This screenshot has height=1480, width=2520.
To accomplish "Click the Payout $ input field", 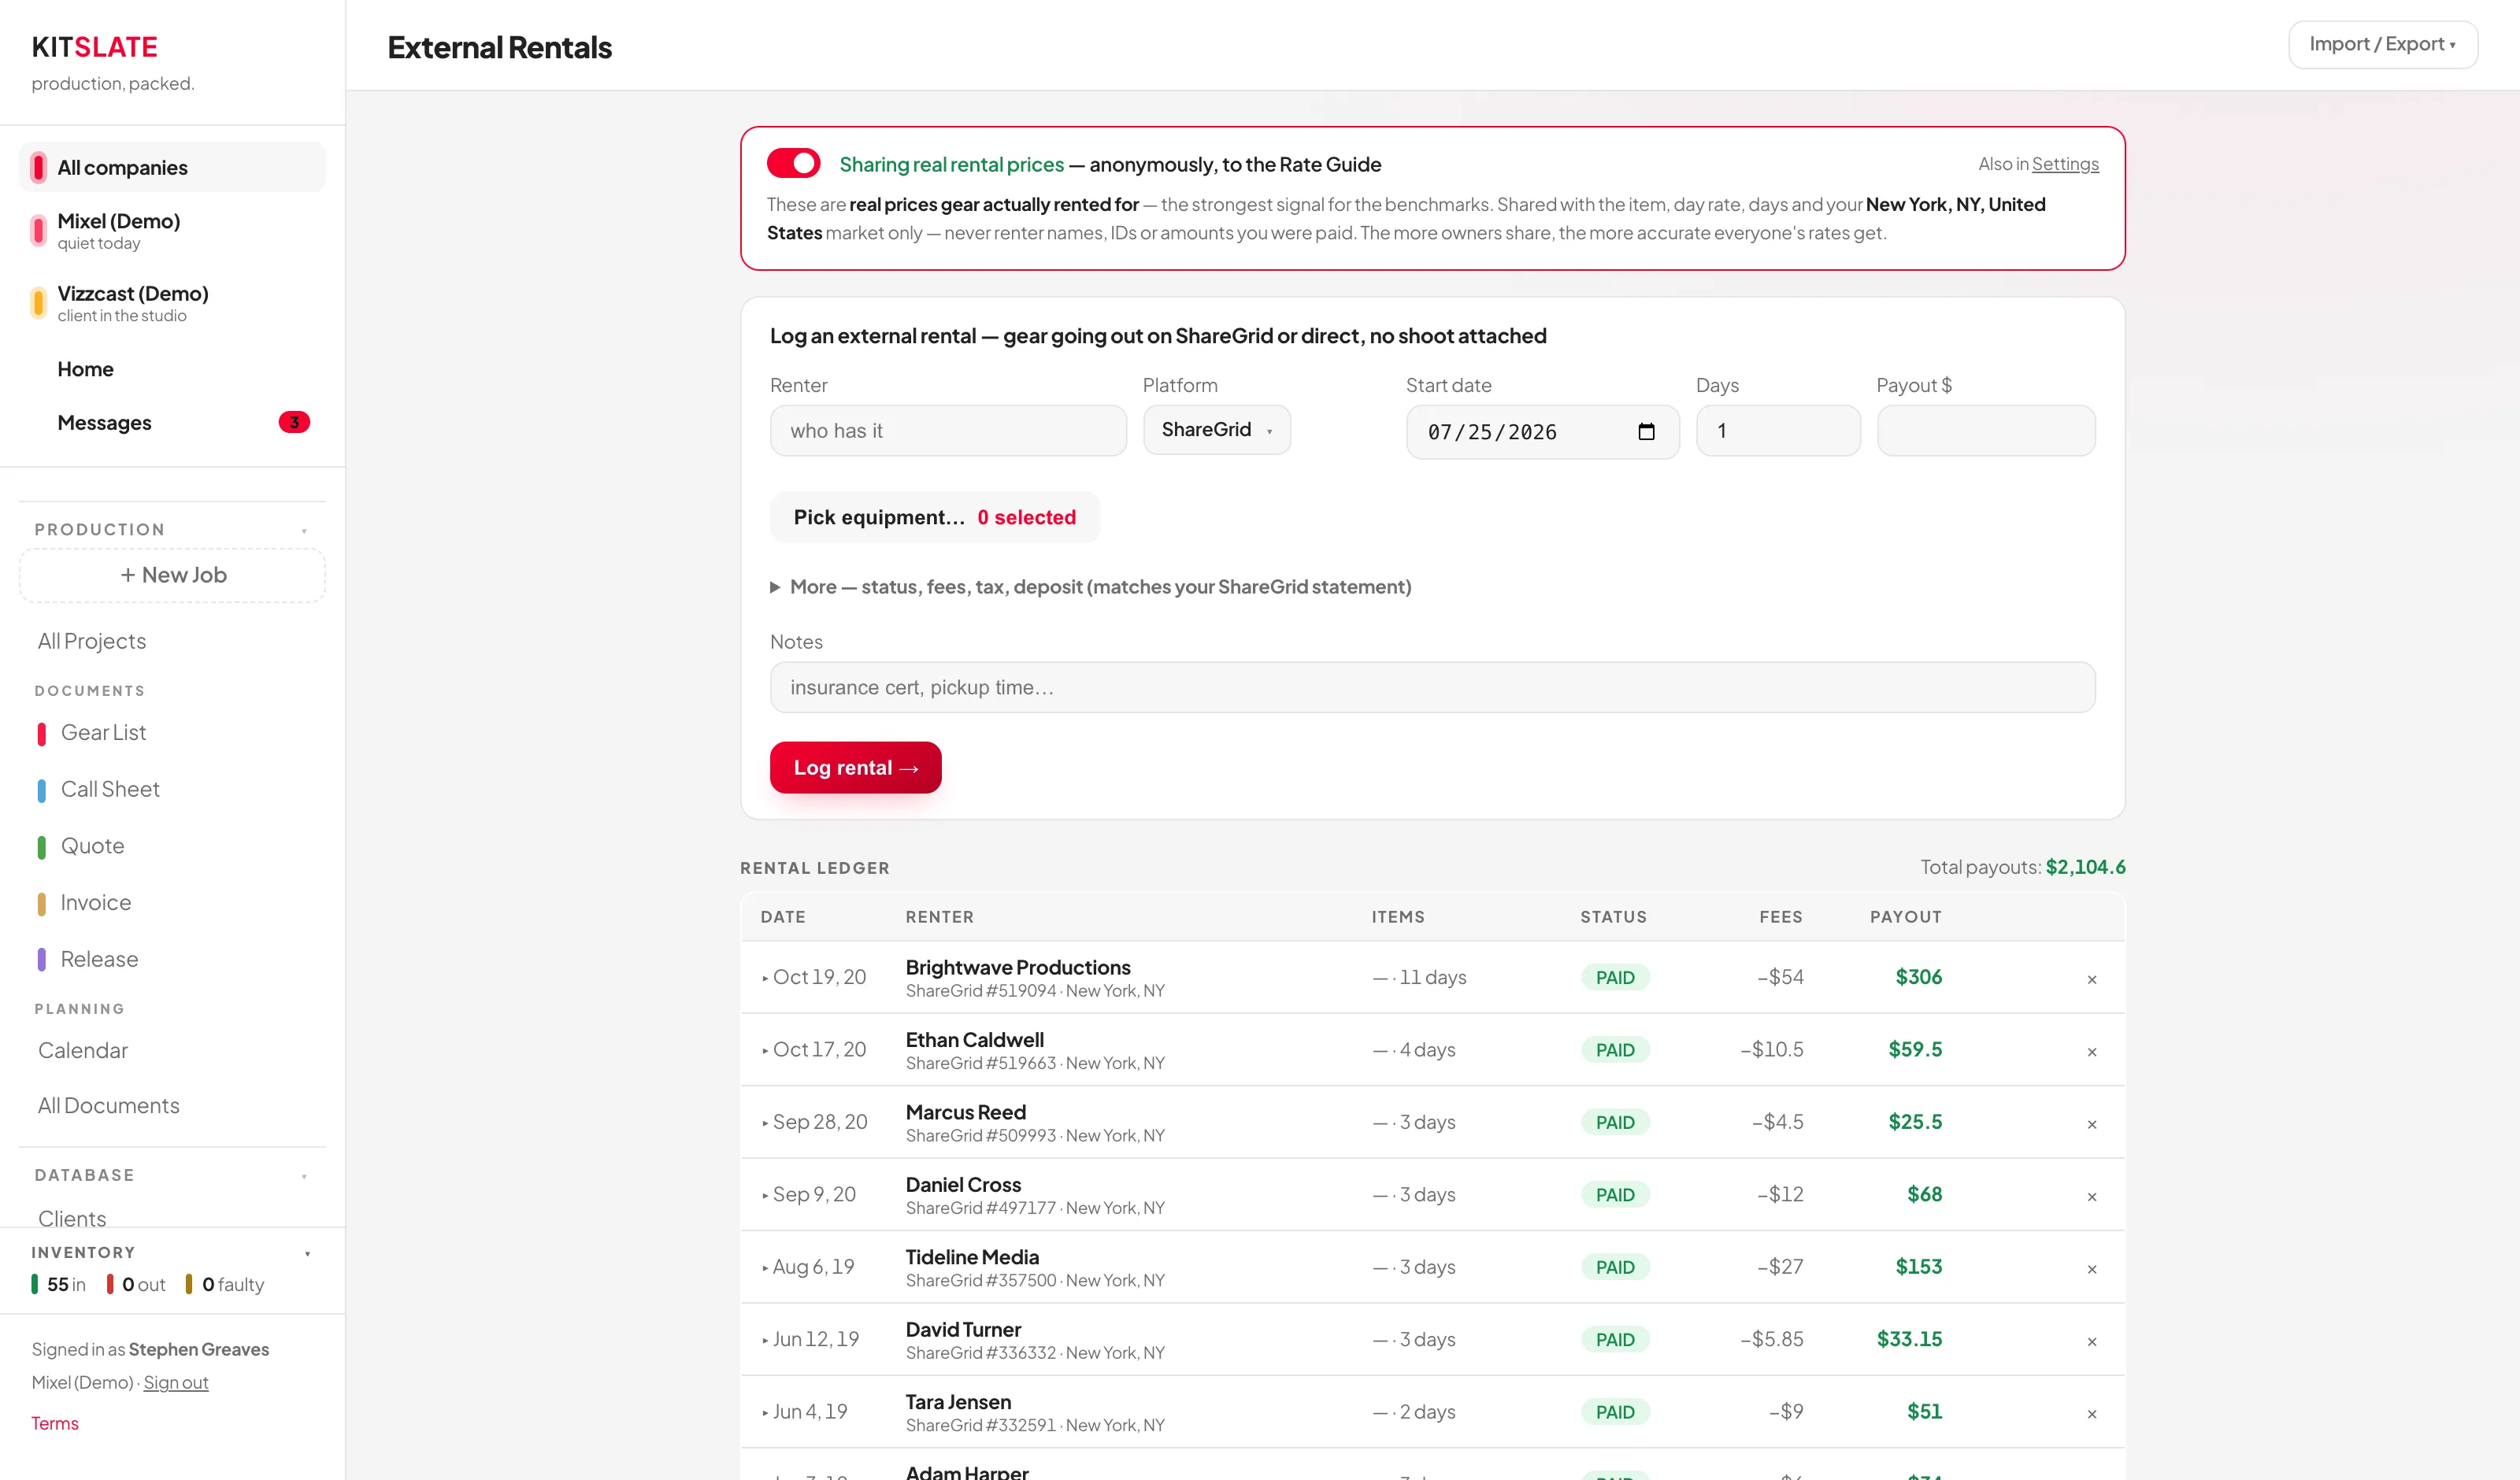I will 1986,430.
